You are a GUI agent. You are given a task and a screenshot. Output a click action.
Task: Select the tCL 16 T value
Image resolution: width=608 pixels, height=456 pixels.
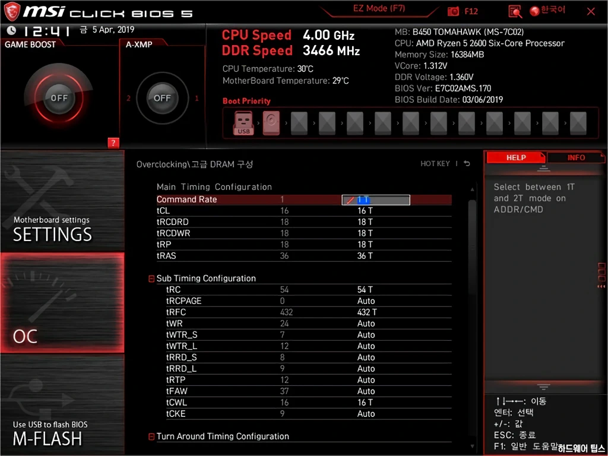pyautogui.click(x=365, y=211)
